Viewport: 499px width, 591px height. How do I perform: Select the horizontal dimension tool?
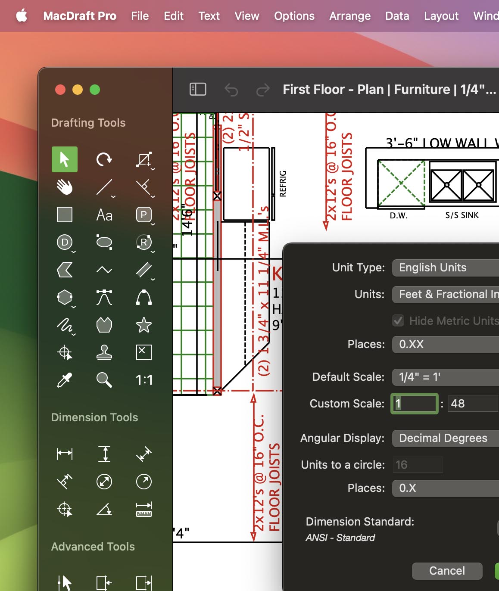click(x=65, y=454)
